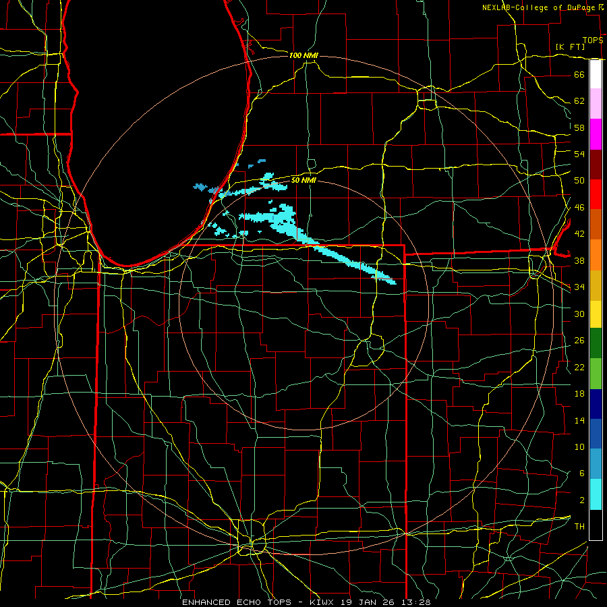Click the 50 legend value on the scale
The height and width of the screenshot is (607, 607).
[x=579, y=180]
